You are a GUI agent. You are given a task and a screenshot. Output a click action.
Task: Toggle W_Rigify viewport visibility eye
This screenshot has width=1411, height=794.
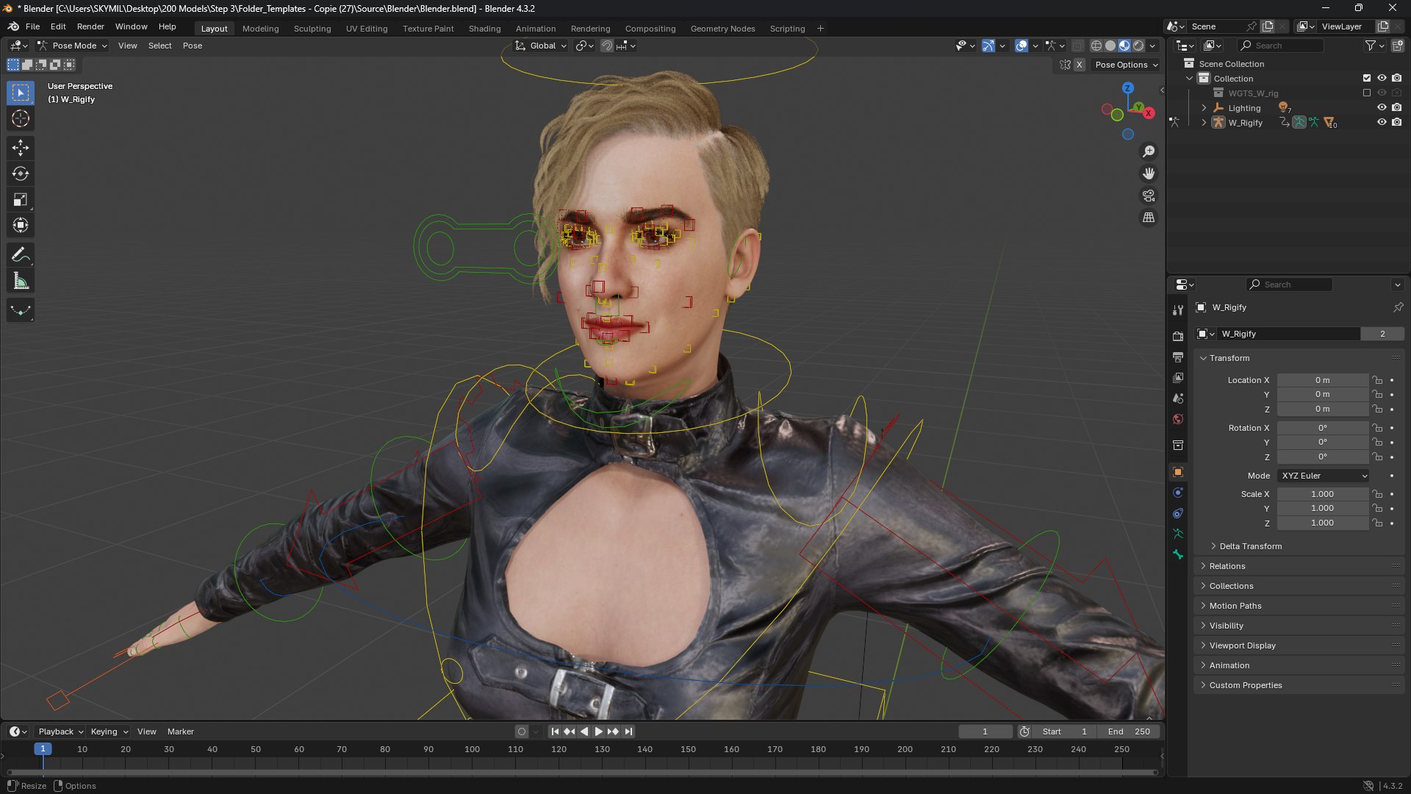(x=1382, y=122)
